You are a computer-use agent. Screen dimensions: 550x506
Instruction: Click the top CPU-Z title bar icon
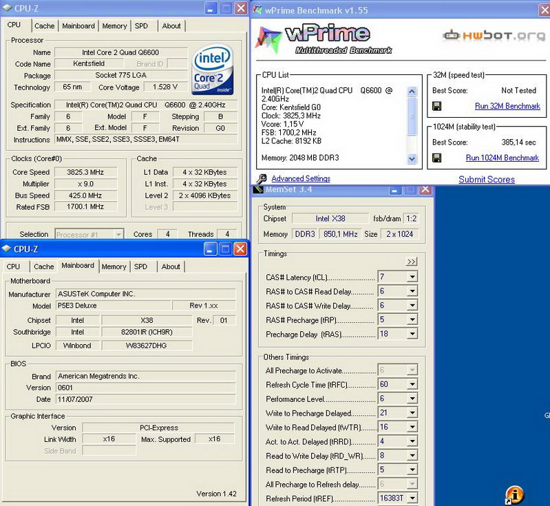(x=7, y=8)
